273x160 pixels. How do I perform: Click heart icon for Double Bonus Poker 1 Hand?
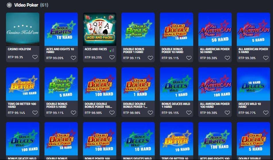coord(150,58)
